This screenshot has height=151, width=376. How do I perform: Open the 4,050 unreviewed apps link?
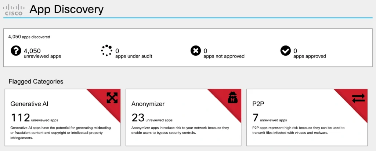pyautogui.click(x=43, y=54)
